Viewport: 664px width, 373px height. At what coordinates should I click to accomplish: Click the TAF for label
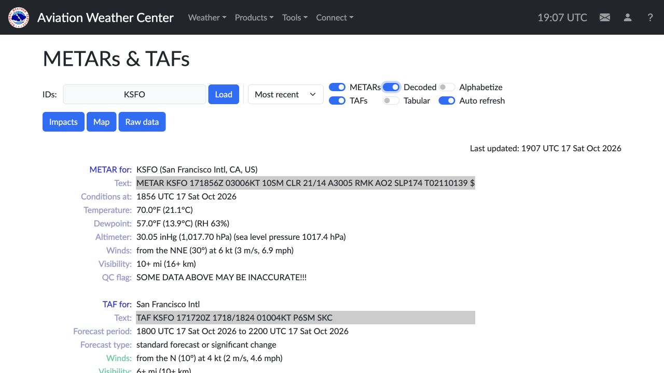[117, 304]
